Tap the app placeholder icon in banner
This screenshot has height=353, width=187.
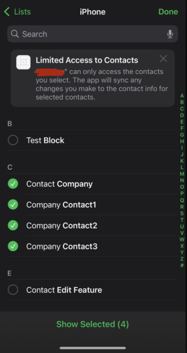point(23,62)
